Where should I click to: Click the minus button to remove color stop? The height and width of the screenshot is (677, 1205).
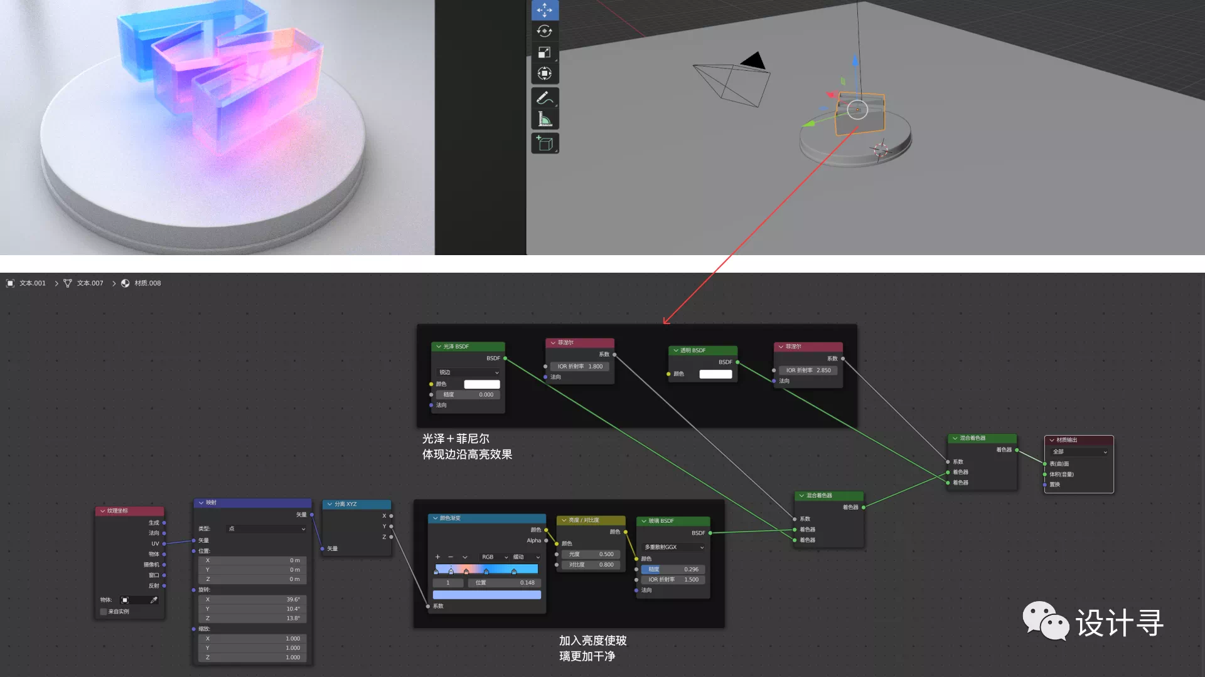pos(451,557)
